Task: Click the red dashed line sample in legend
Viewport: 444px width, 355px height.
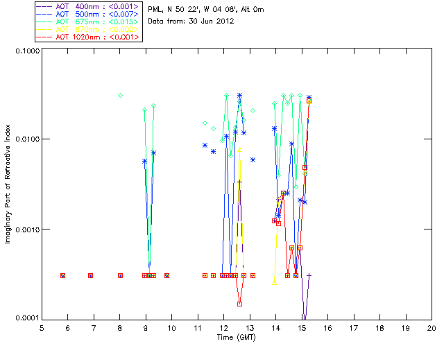Action: point(44,37)
